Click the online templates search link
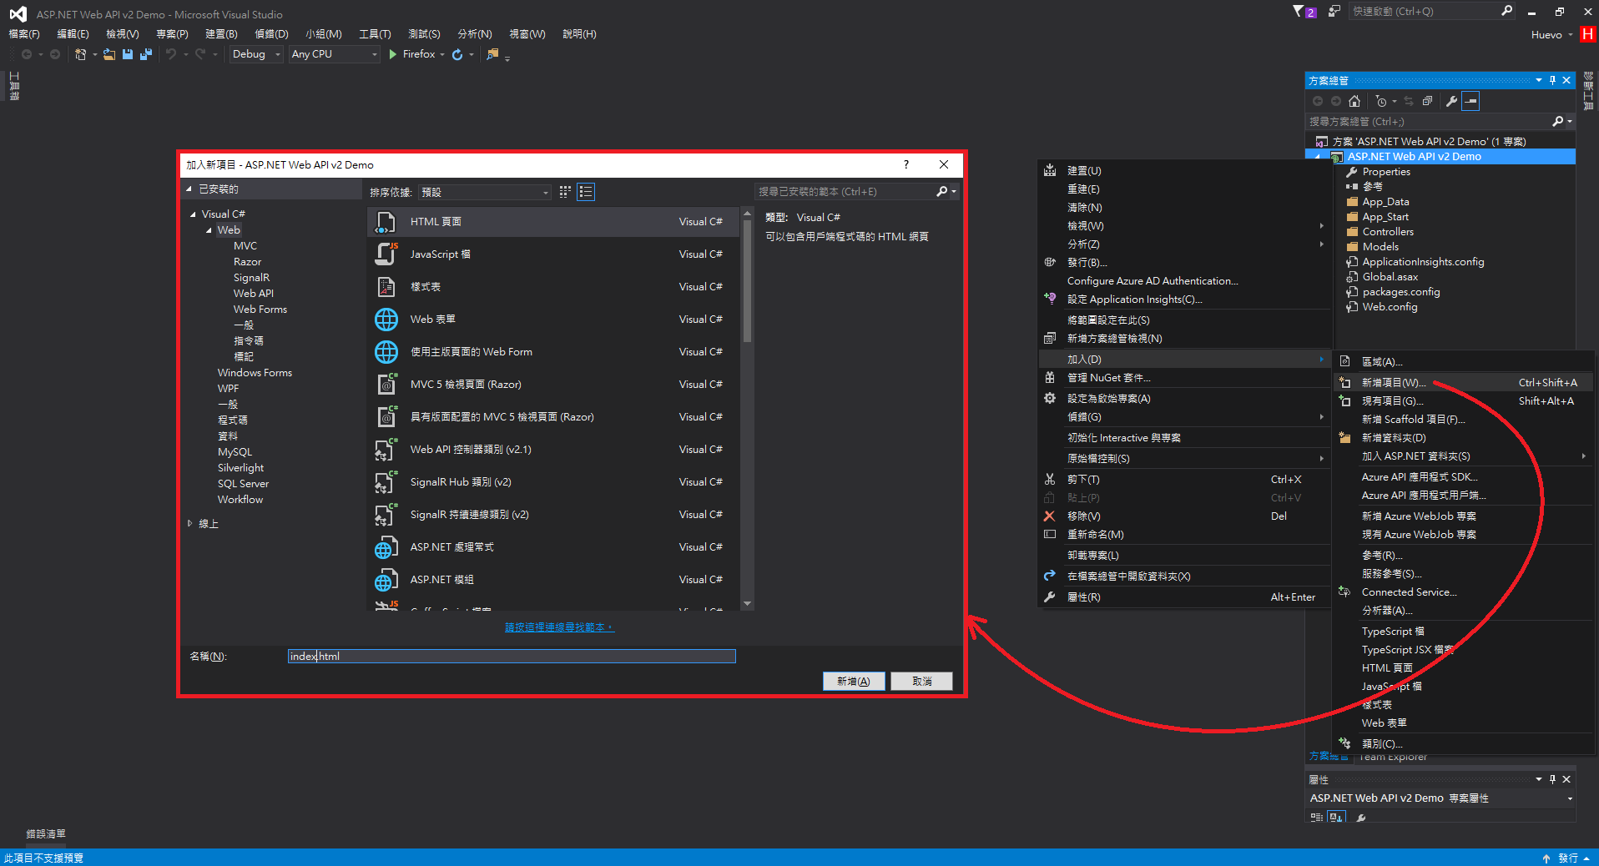This screenshot has width=1599, height=866. (x=559, y=627)
